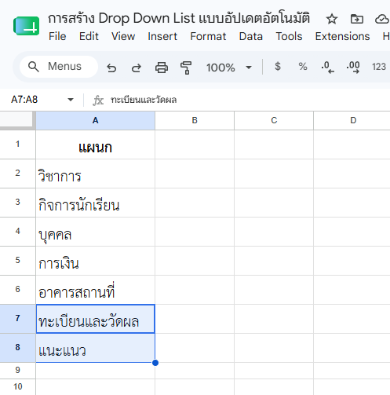Select the cell ทะเบียนและวัดผล
The image size is (390, 395).
pos(96,319)
